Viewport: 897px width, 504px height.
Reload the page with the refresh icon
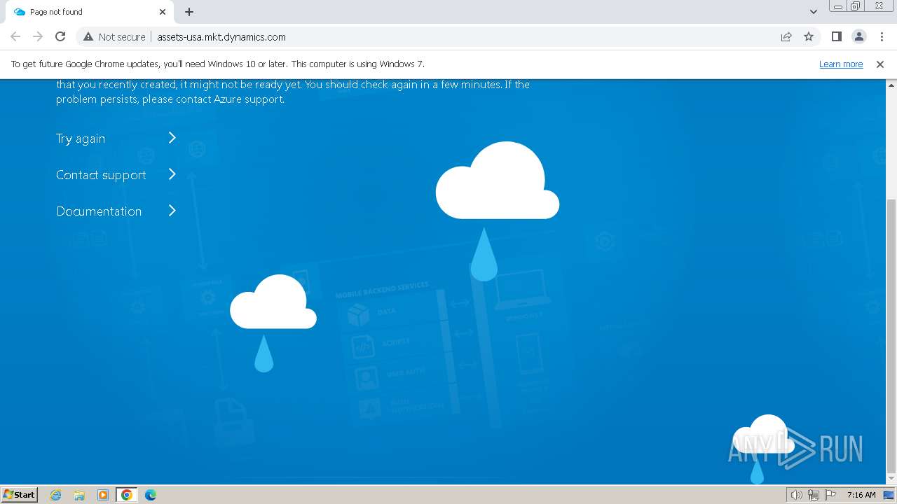pyautogui.click(x=60, y=36)
